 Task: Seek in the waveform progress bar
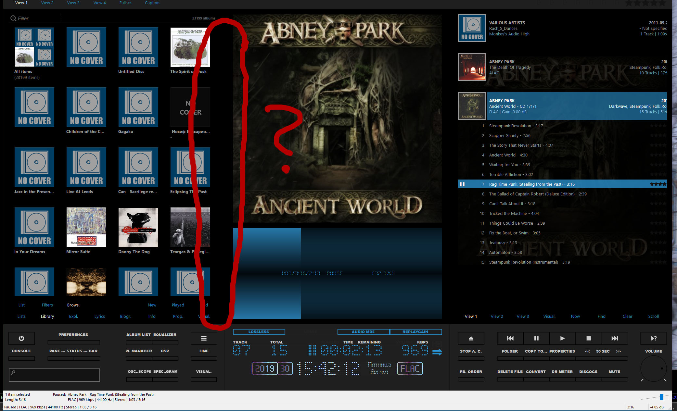click(x=337, y=273)
